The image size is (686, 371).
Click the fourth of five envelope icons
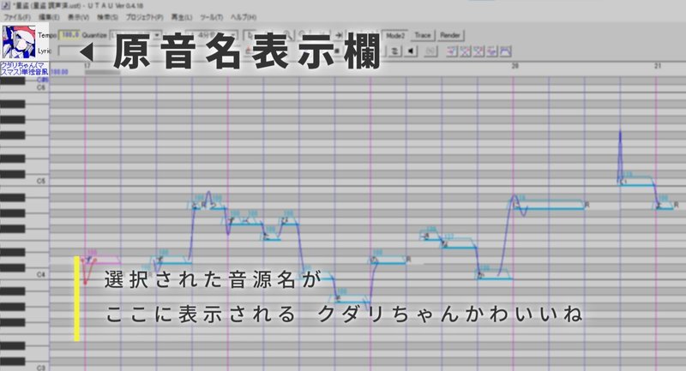[x=492, y=51]
